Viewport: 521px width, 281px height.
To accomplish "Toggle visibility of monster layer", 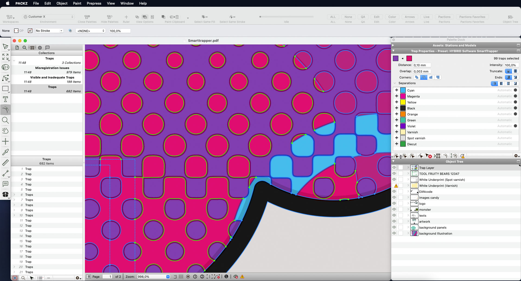I will click(394, 210).
